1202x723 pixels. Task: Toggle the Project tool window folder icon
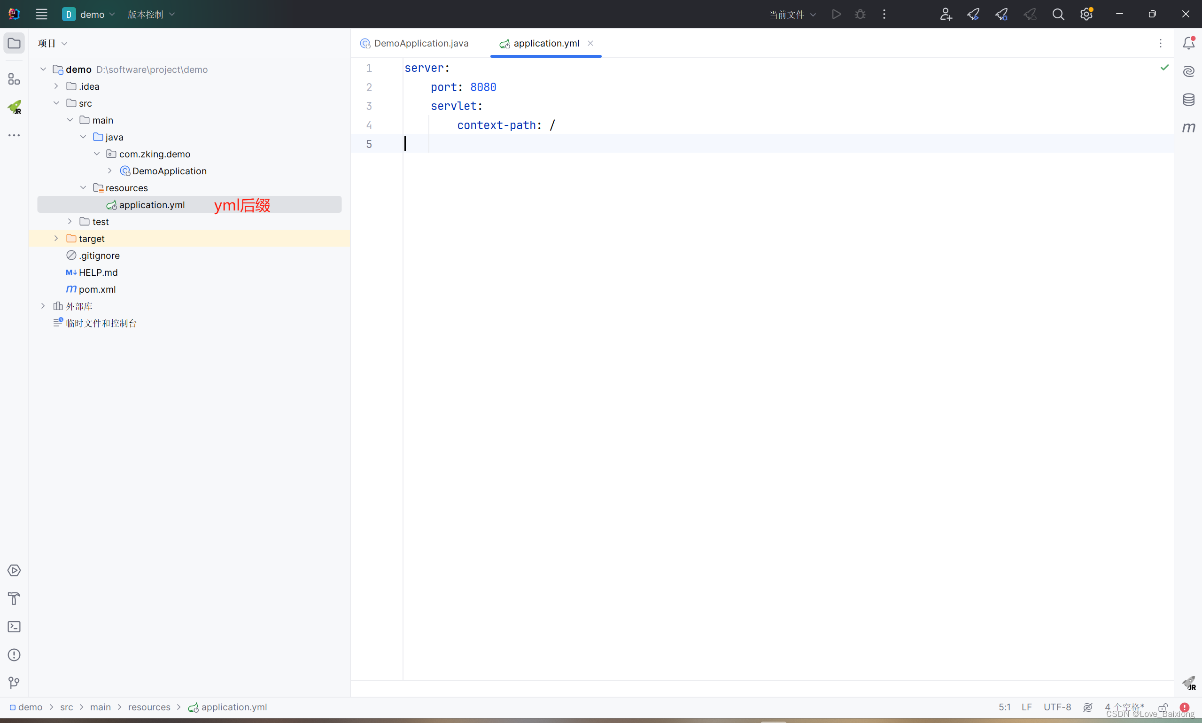click(14, 43)
